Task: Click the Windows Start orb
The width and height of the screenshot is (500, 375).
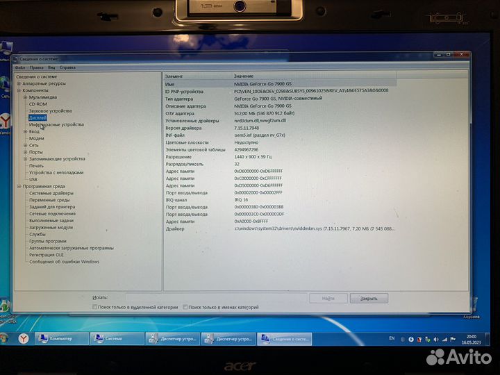Action: [x=4, y=339]
